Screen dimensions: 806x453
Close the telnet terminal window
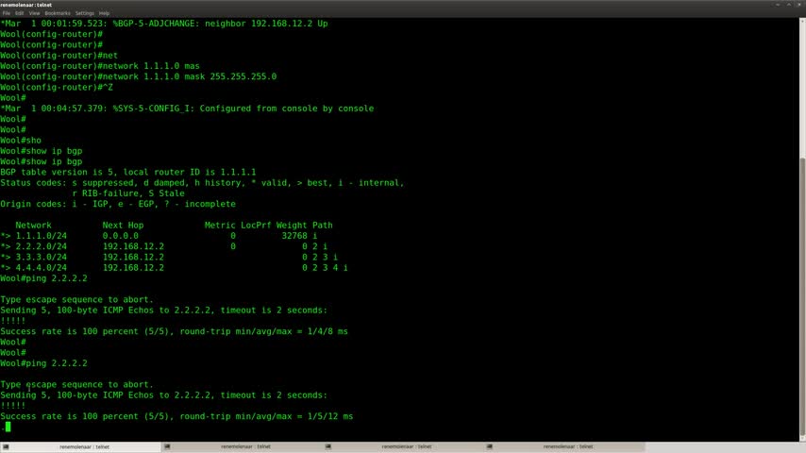[x=799, y=5]
